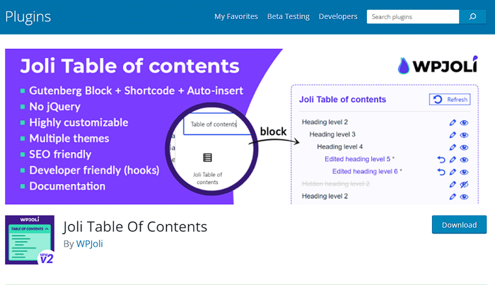
Task: Open My Favorites
Action: [x=235, y=16]
